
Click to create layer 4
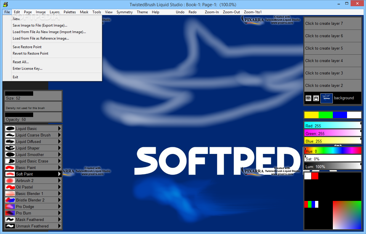333,61
